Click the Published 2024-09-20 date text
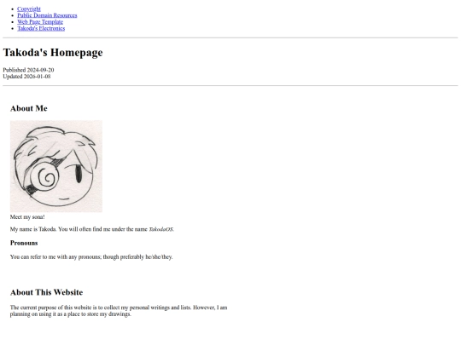461x345 pixels. tap(28, 70)
